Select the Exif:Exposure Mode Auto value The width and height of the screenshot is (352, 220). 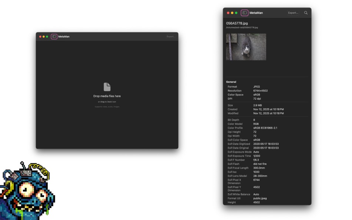click(x=257, y=152)
